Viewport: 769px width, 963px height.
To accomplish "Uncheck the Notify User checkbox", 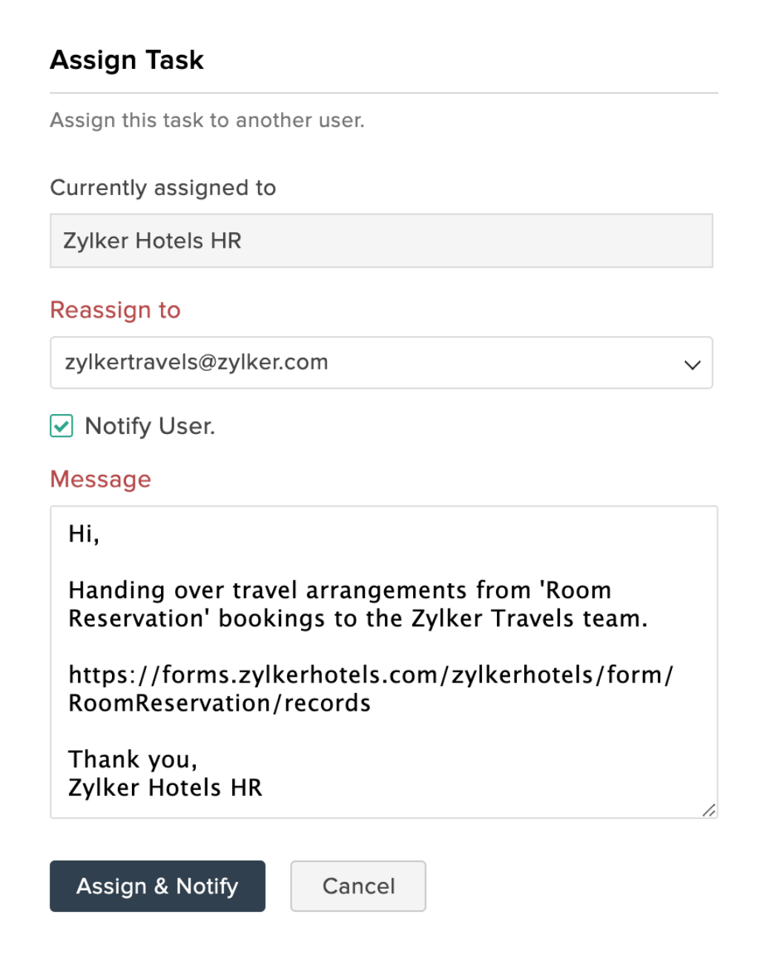I will [x=62, y=426].
